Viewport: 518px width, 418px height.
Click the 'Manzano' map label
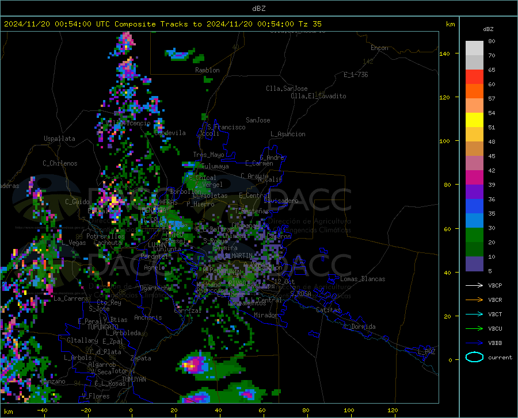point(53,381)
